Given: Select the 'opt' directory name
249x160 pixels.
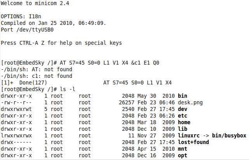Looking at the screenshot, I should tap(182, 155).
